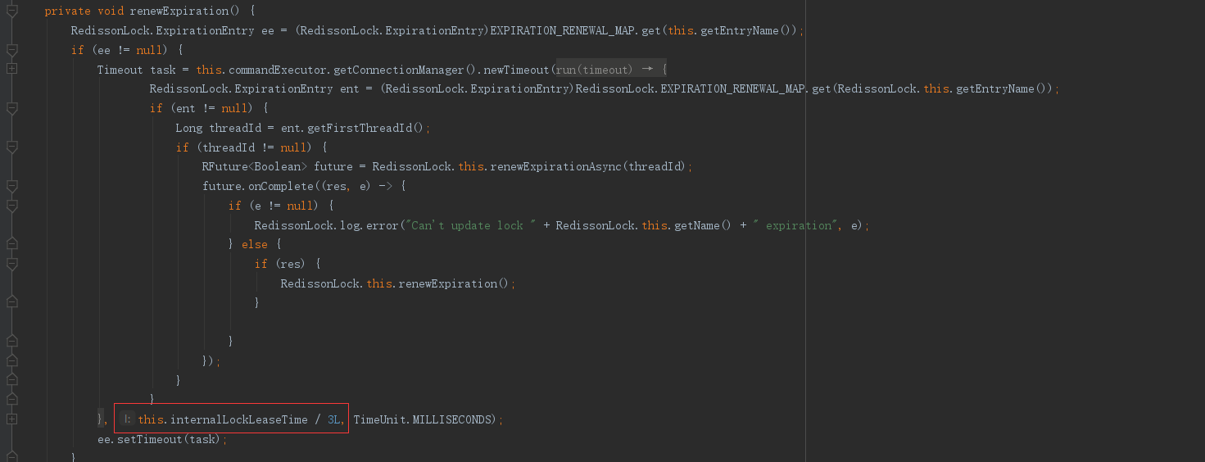This screenshot has width=1205, height=462.
Task: Collapse the 'if (e != null)' block
Action: click(x=11, y=206)
